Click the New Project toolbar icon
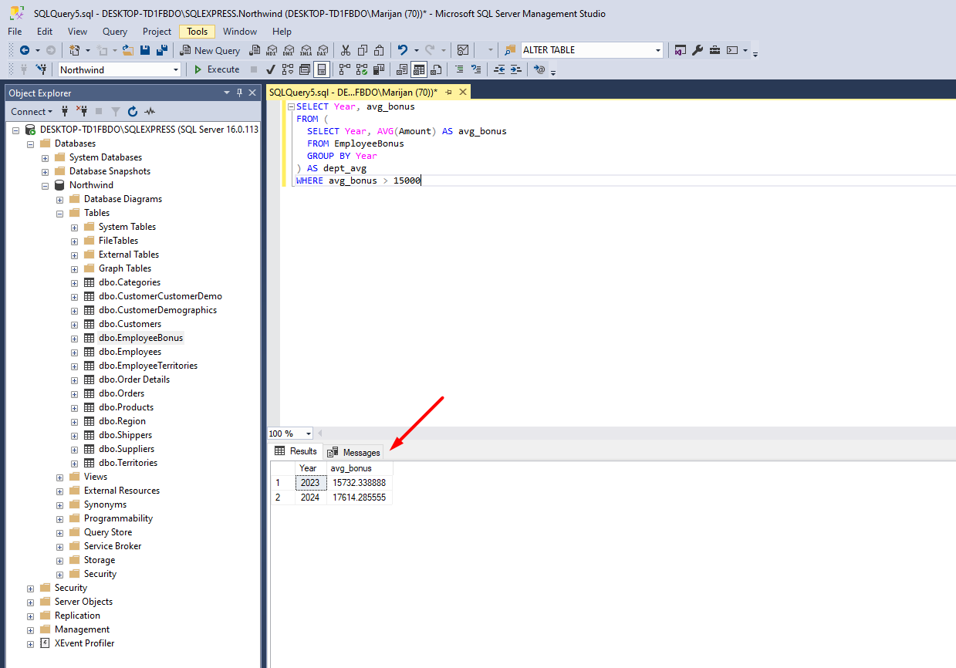This screenshot has height=668, width=956. [x=74, y=50]
